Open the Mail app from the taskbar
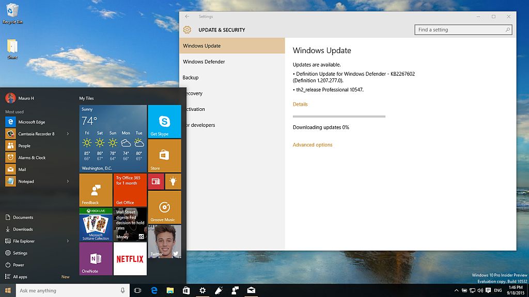The width and height of the screenshot is (529, 297). point(251,290)
